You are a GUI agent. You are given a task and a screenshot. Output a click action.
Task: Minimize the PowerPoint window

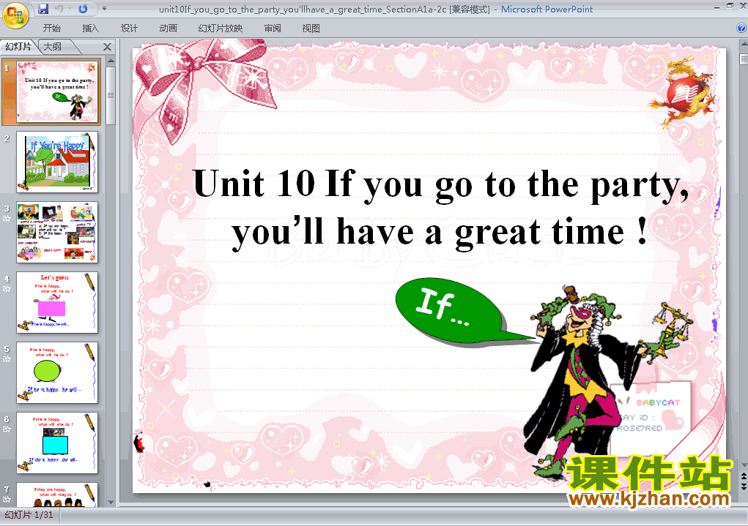(717, 7)
